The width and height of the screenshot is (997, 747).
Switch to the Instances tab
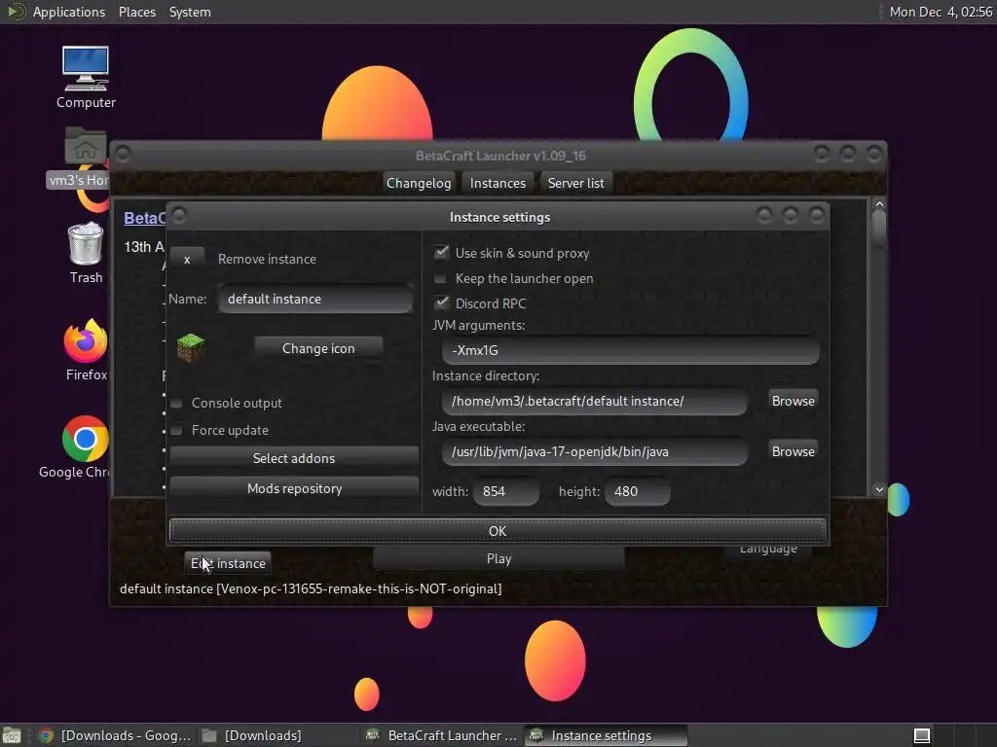pos(498,183)
